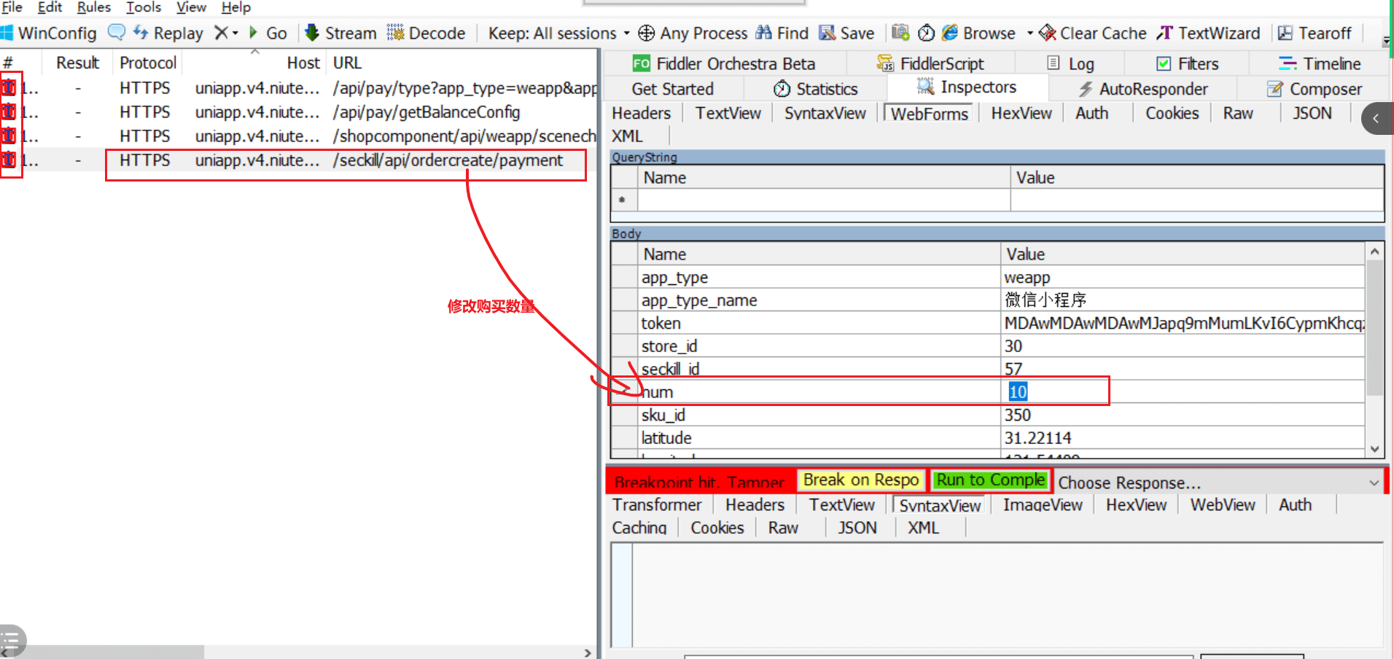Click Clear Cache in the toolbar

click(1092, 34)
